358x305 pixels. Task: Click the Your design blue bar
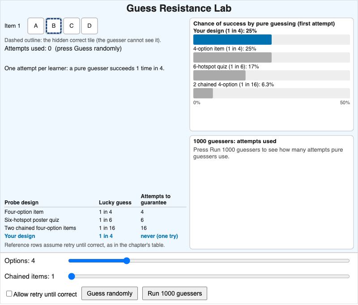point(232,40)
